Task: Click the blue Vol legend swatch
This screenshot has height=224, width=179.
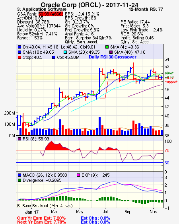Action: 54,57
